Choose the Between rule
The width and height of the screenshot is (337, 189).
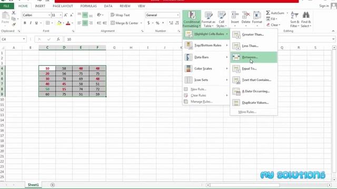tap(254, 57)
